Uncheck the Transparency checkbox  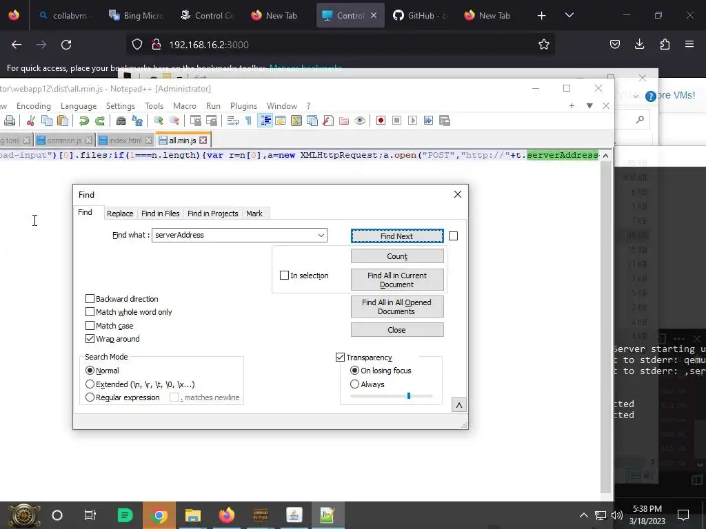pyautogui.click(x=341, y=357)
